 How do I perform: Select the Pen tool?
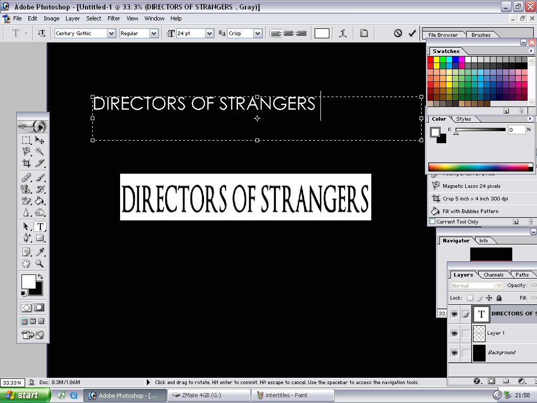(x=26, y=238)
